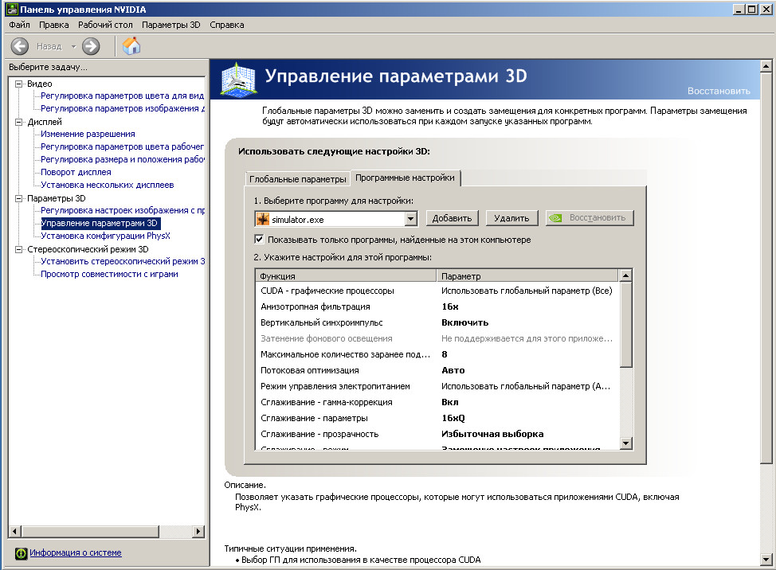Open Установка конфигурации PhysX
This screenshot has height=570, width=776.
105,236
